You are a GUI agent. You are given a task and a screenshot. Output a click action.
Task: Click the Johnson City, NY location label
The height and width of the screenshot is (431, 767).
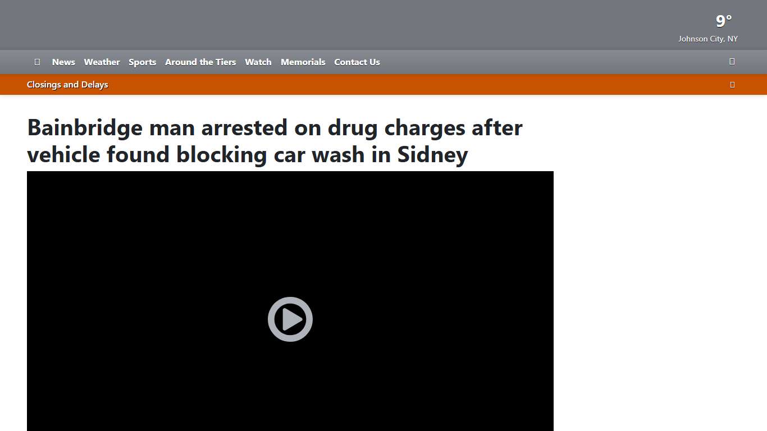coord(708,39)
